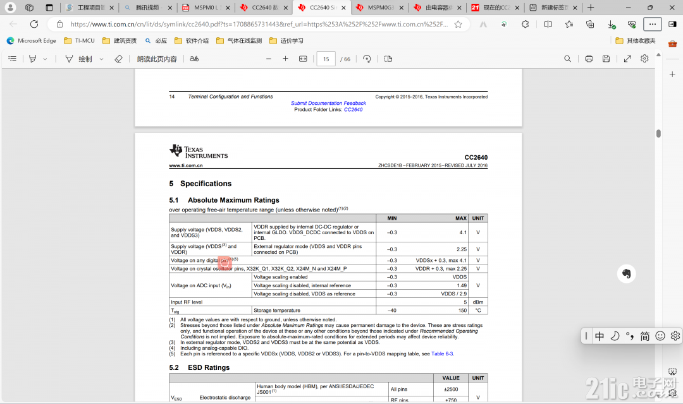Toggle IME half/full-width moon icon
683x404 pixels.
click(x=615, y=336)
